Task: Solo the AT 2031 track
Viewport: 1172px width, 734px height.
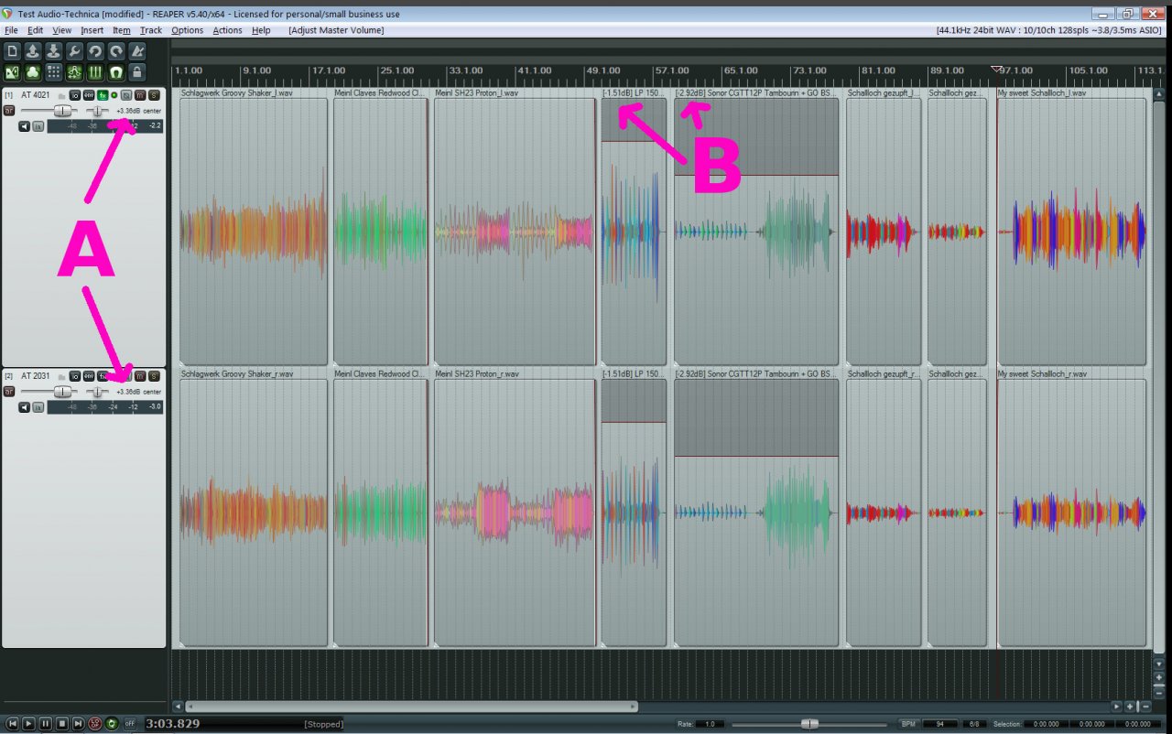Action: (x=154, y=376)
